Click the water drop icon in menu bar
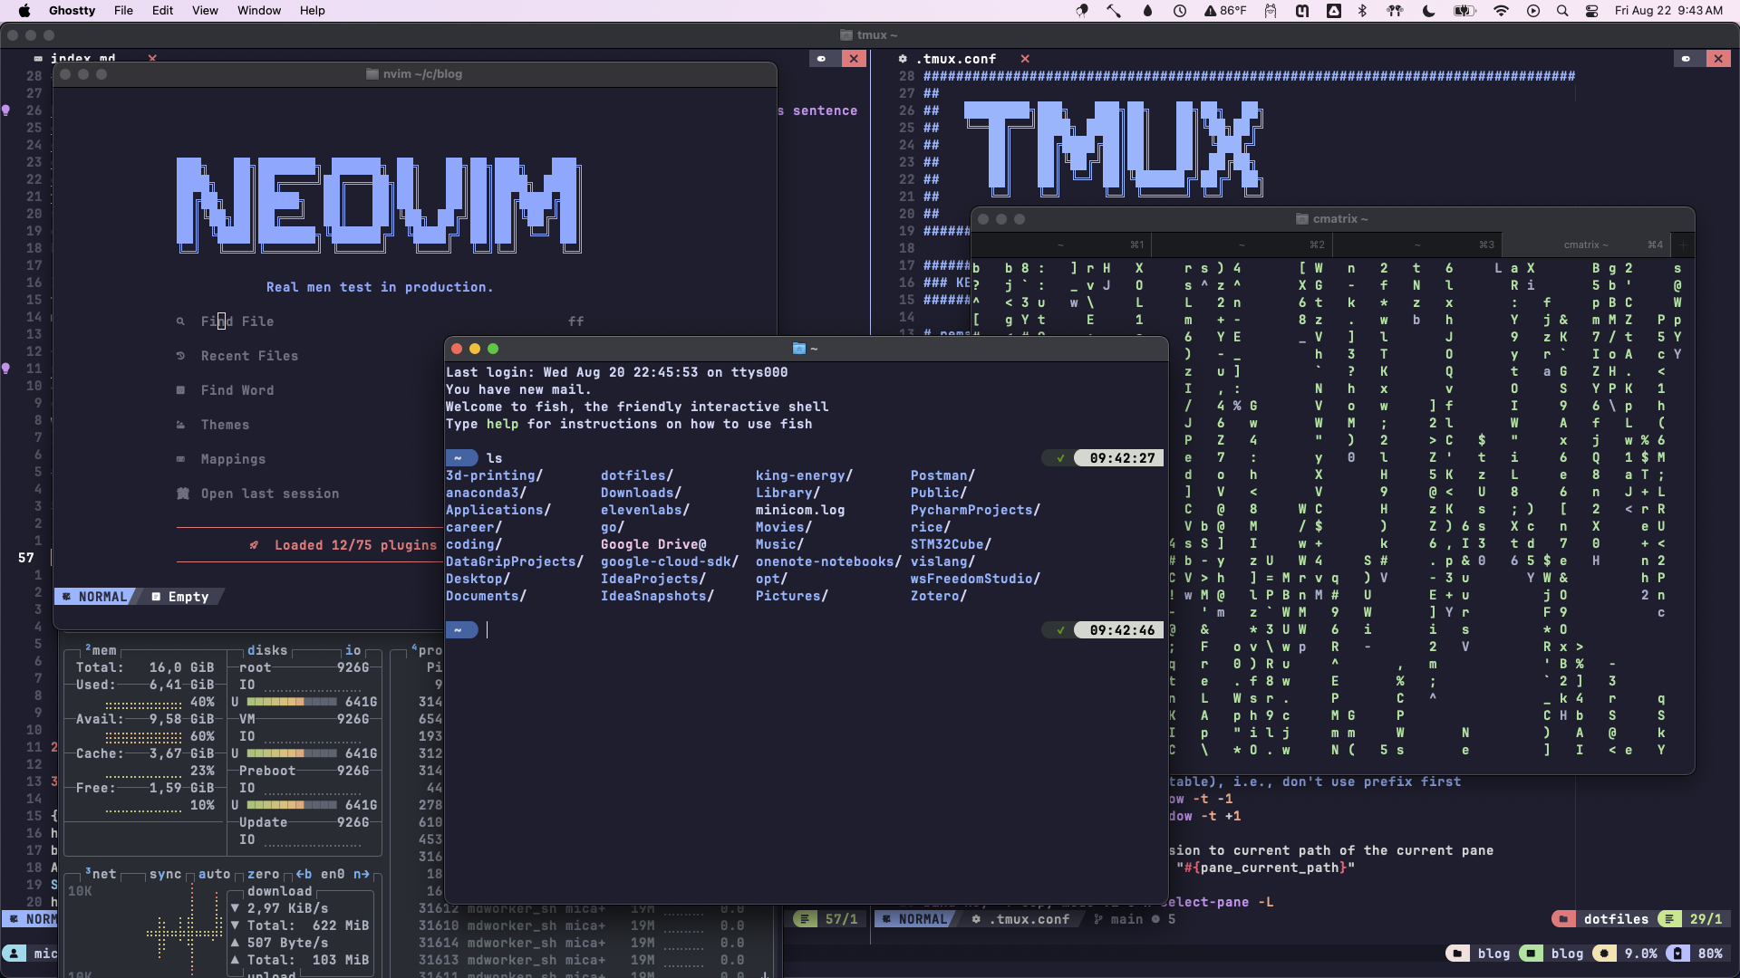The height and width of the screenshot is (978, 1740). 1147,10
